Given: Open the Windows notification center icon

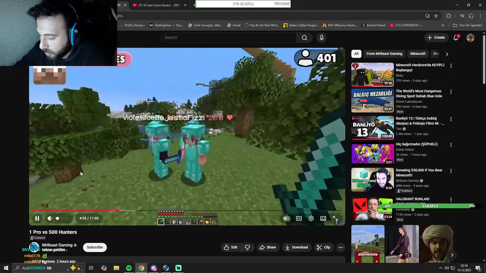Looking at the screenshot, I should pos(478,268).
